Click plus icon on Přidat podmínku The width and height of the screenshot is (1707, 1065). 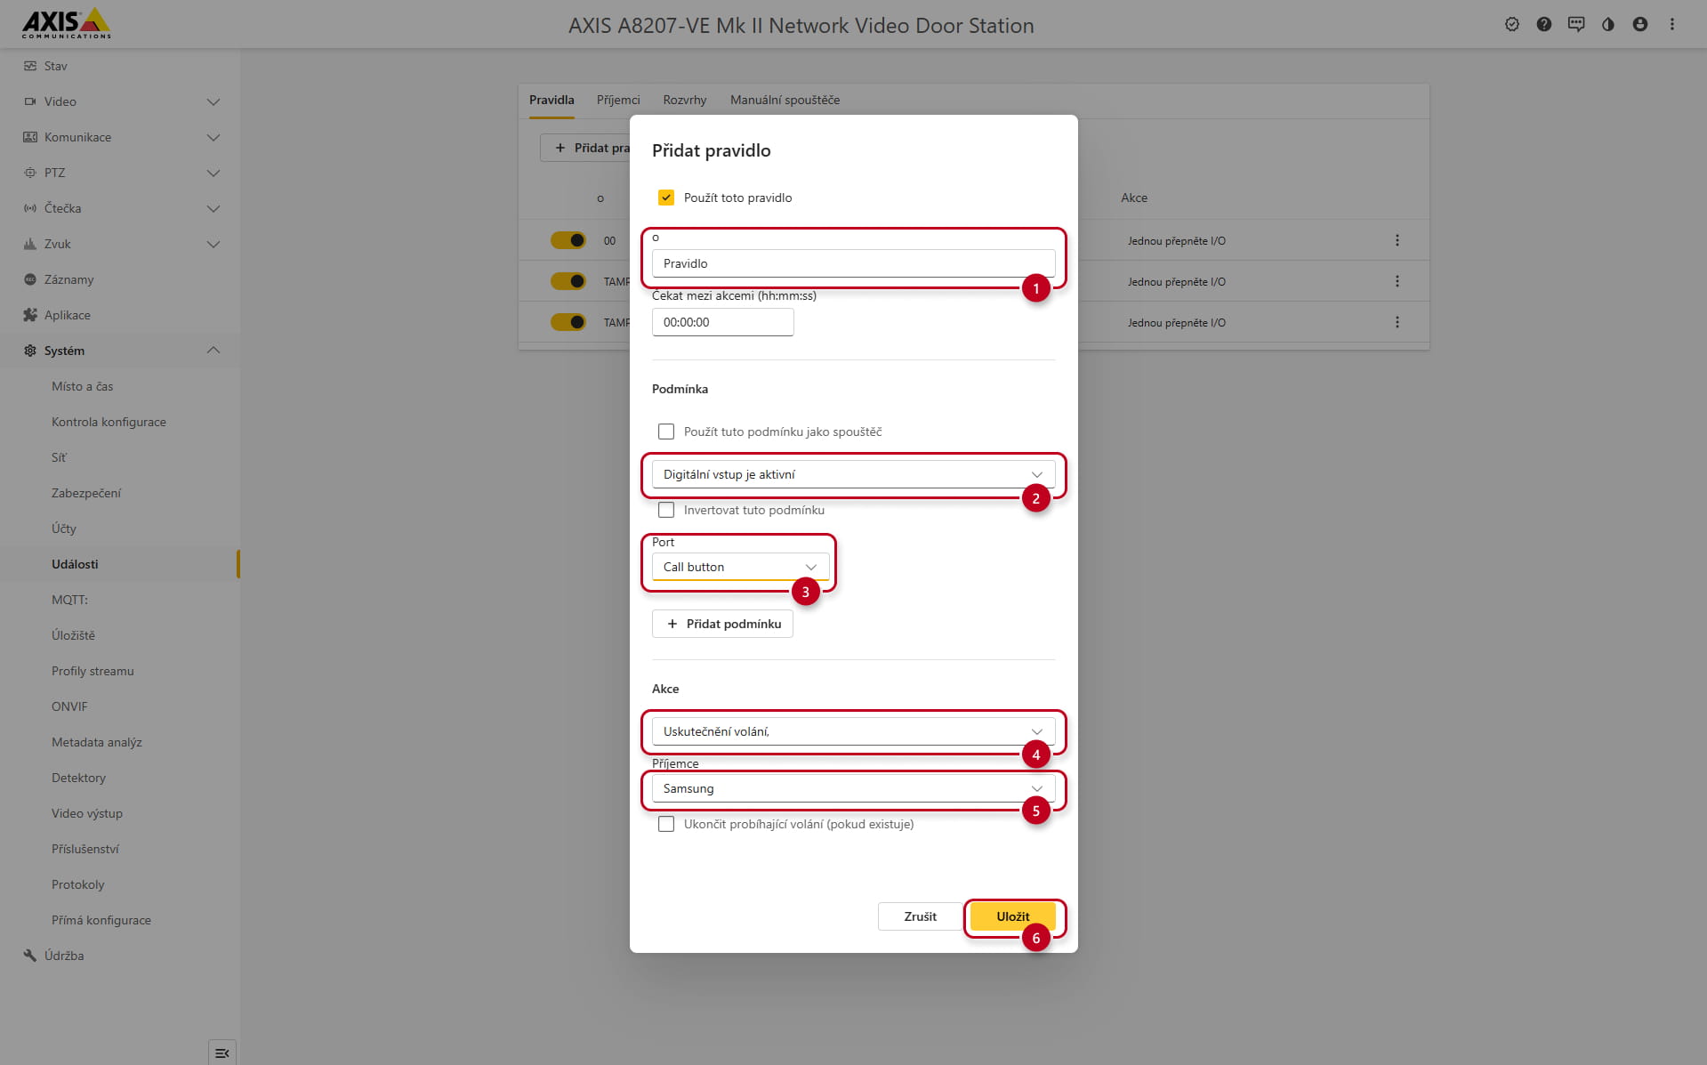(672, 624)
